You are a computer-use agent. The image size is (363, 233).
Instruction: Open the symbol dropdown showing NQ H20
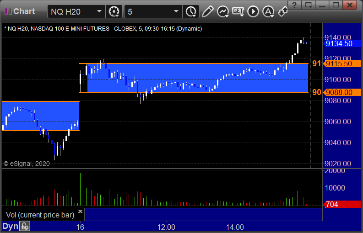click(76, 11)
